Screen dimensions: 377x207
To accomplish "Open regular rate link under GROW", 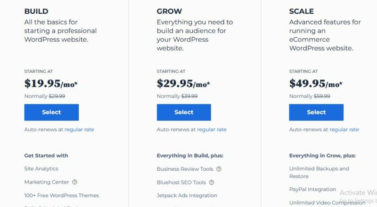I will (212, 129).
